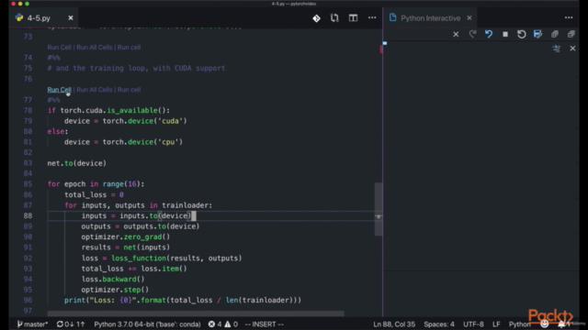Interrupt the kernel with the stop icon
This screenshot has height=330, width=588.
[505, 35]
